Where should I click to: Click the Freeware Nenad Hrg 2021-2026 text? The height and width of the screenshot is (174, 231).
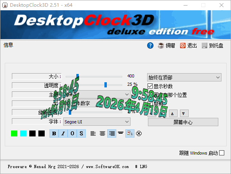43,166
